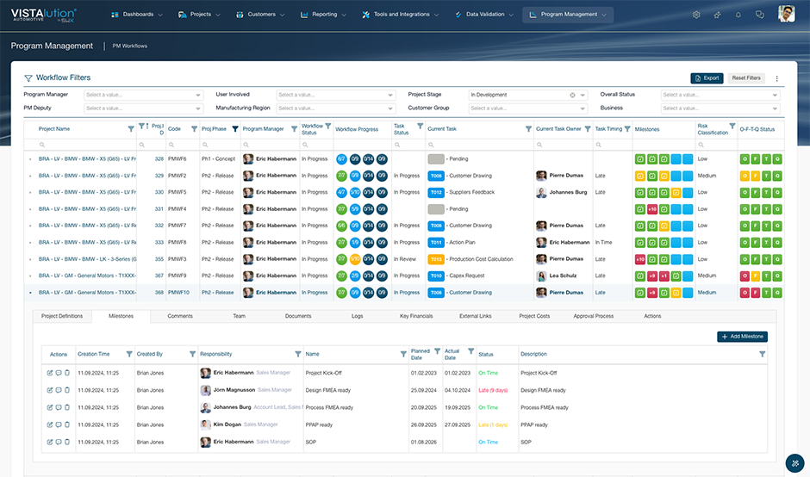Click the Proj.Phase column filter icon

point(235,129)
